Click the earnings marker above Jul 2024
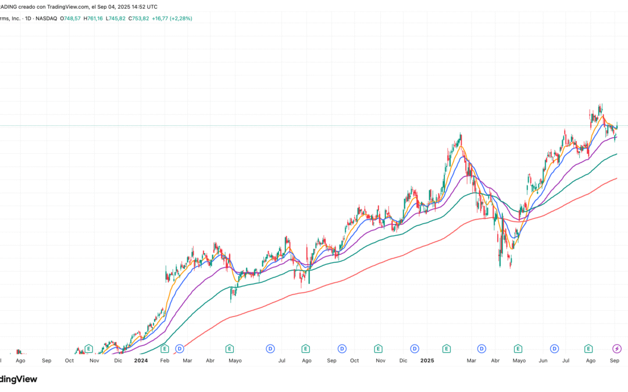Screen dimensions: 628x392 305,349
